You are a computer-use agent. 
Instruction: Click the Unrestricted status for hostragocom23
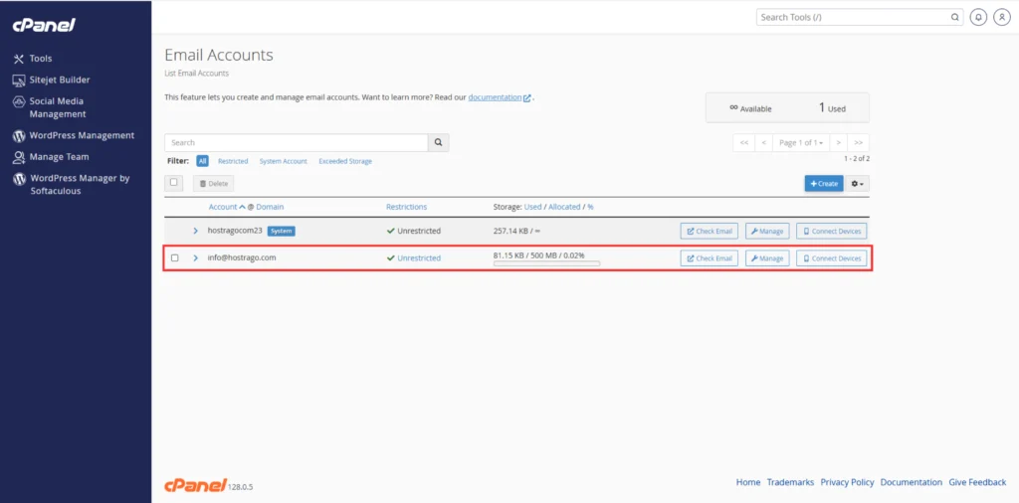coord(413,231)
